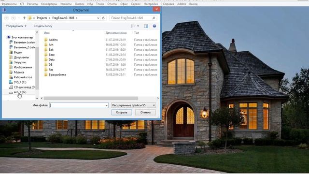Image resolution: width=309 pixels, height=174 pixels.
Task: Open the 'Конвертеры' menu
Action: coord(49,4)
